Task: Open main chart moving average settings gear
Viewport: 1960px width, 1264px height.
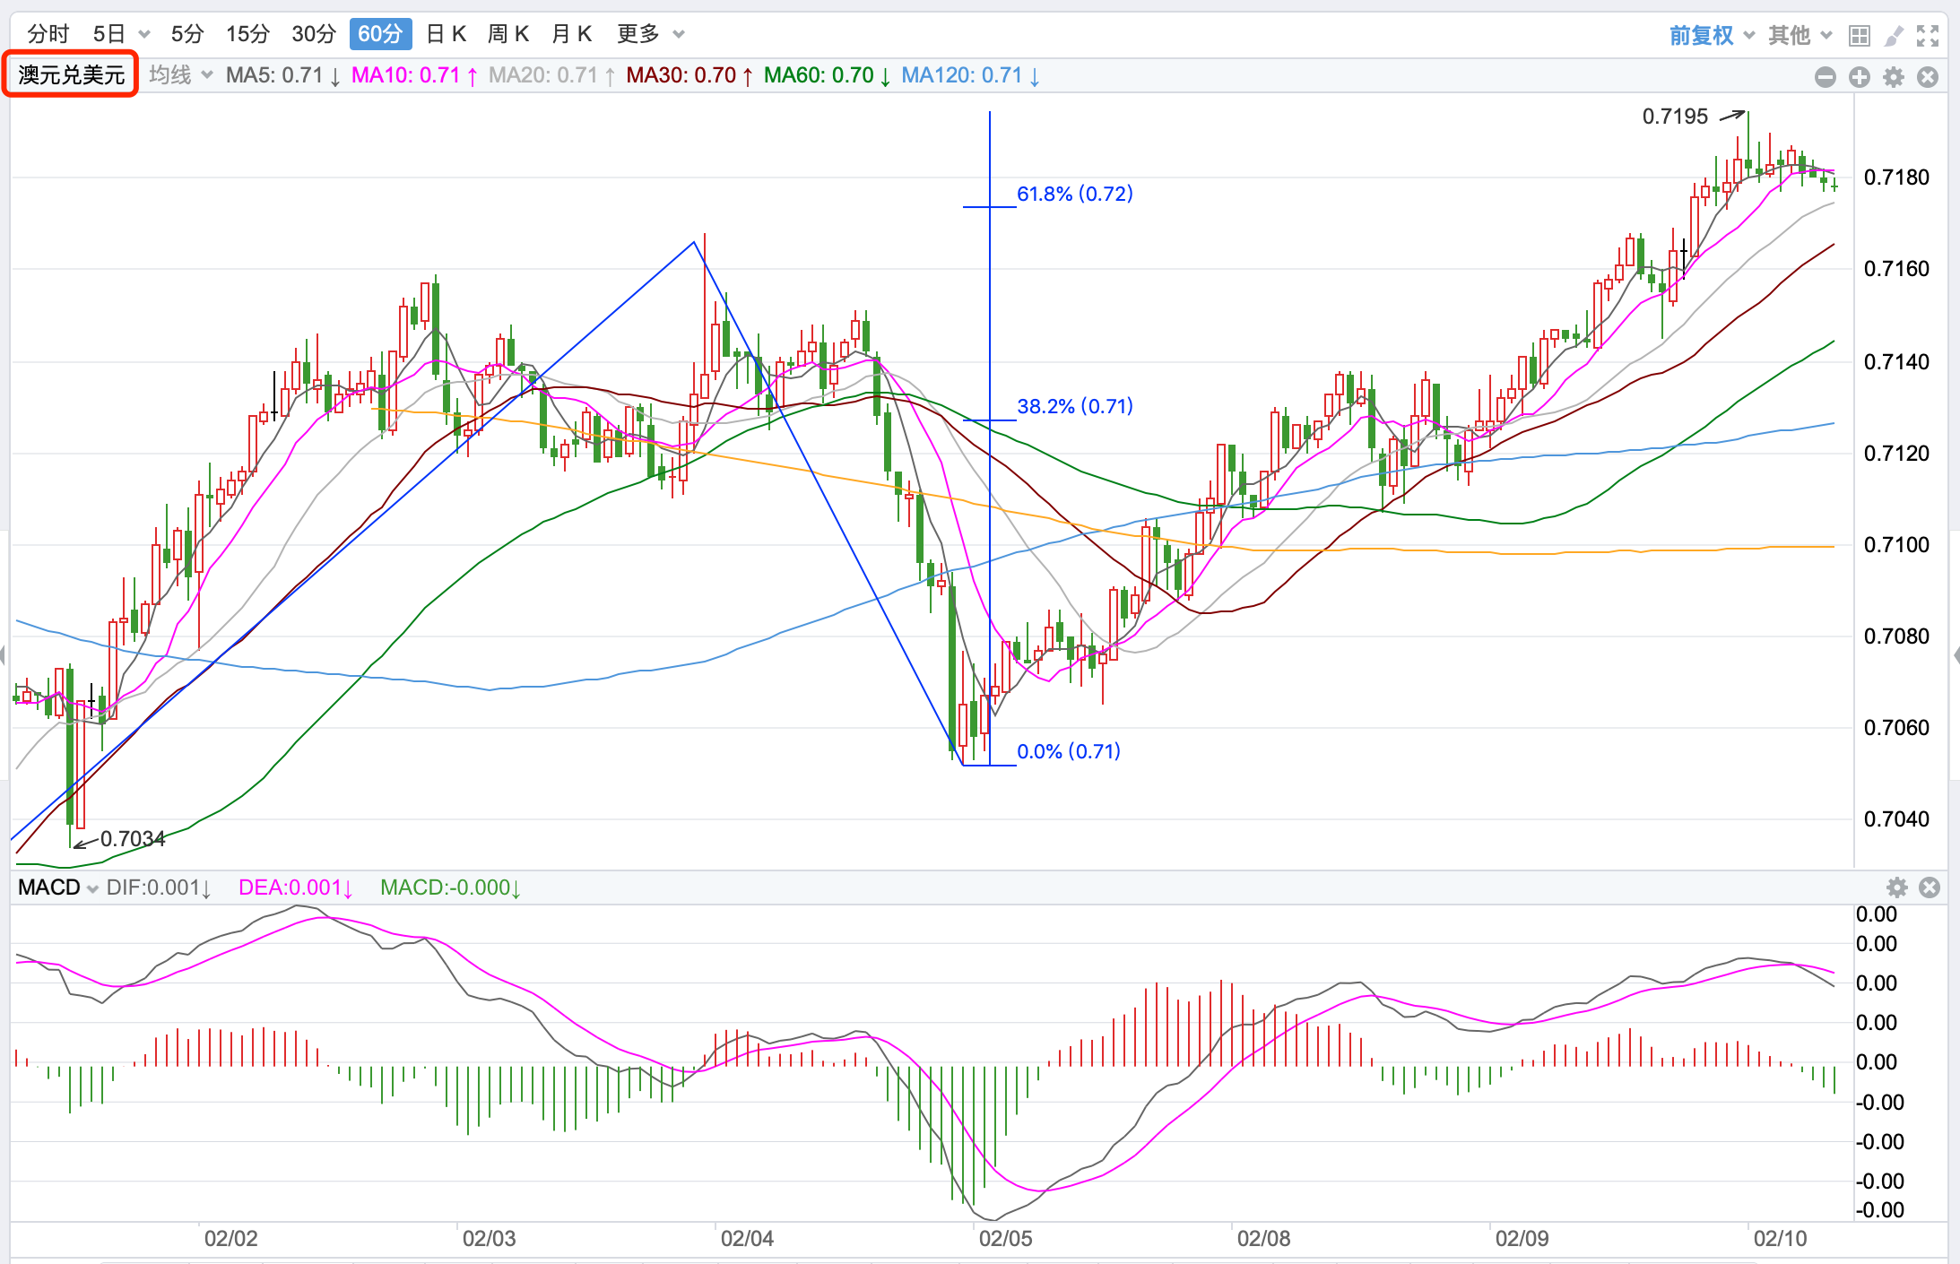Action: point(1894,77)
